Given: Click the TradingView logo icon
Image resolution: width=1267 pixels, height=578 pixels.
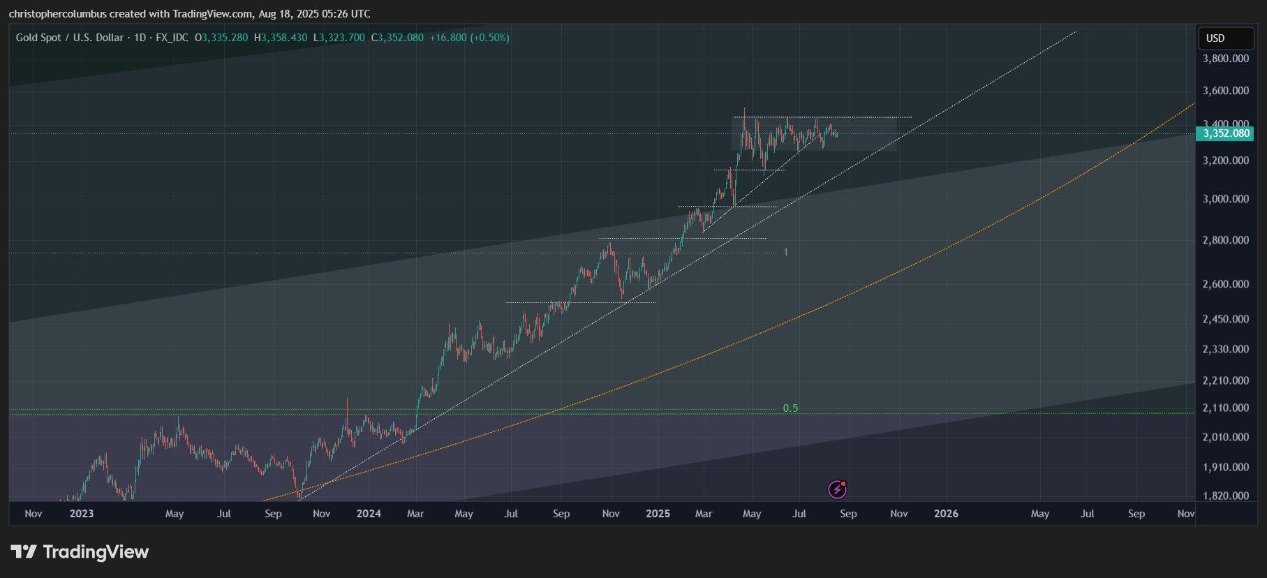Looking at the screenshot, I should click(23, 552).
